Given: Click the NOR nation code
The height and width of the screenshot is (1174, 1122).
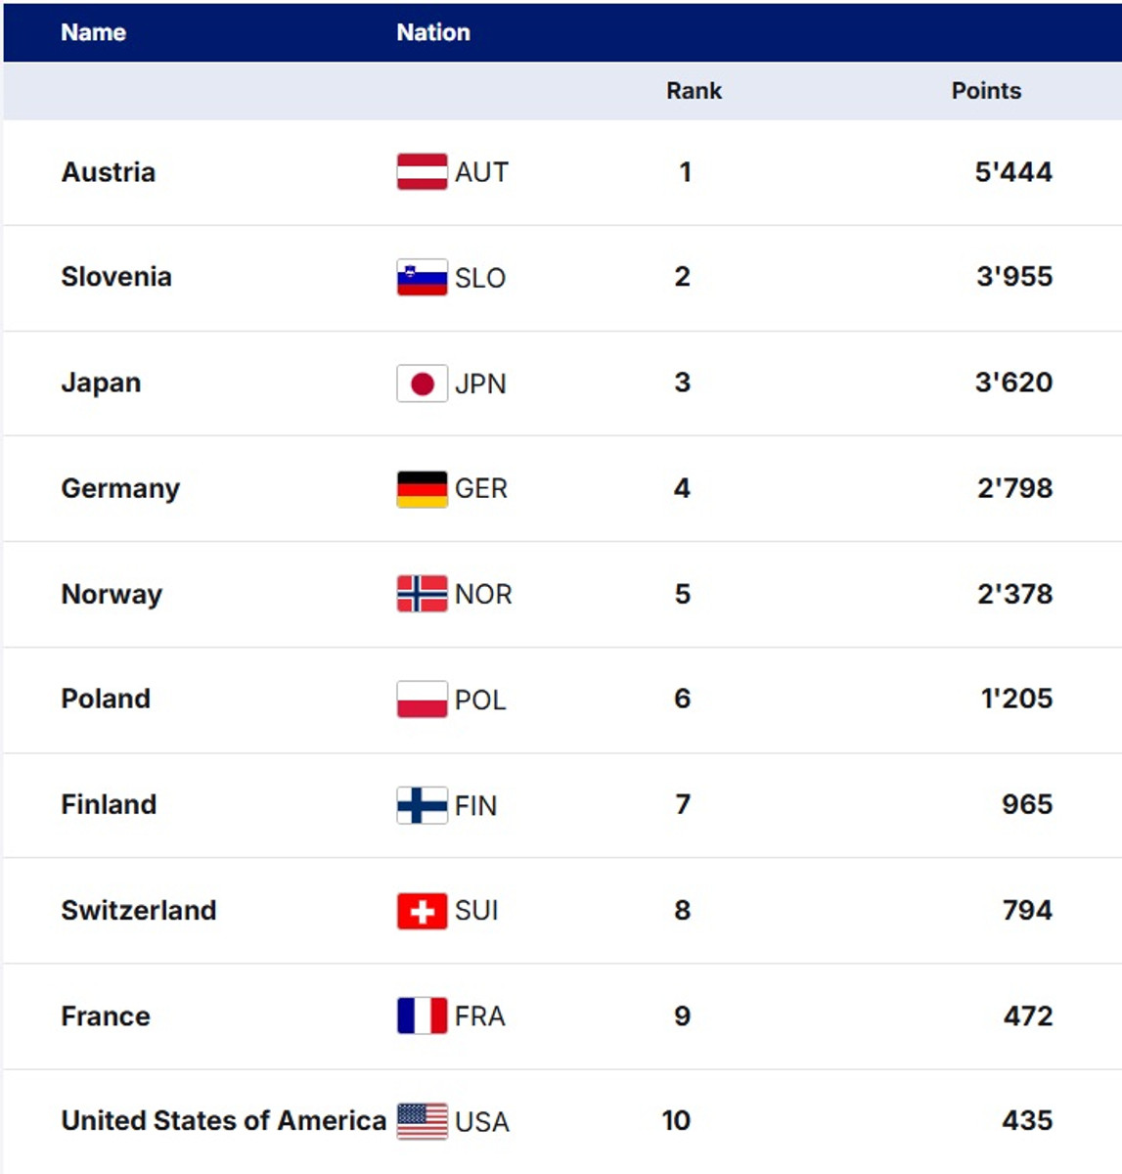Looking at the screenshot, I should 483,594.
